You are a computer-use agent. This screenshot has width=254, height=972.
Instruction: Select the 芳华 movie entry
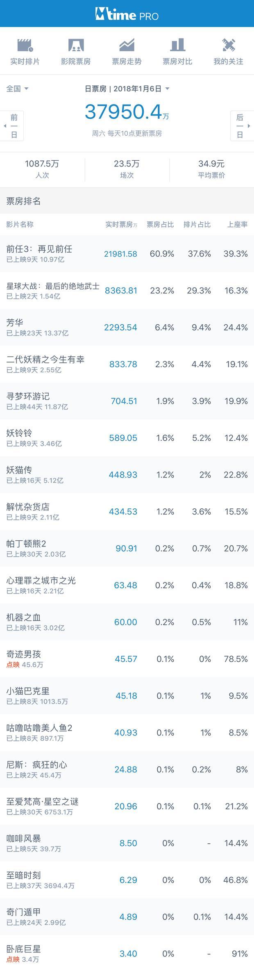point(127,327)
